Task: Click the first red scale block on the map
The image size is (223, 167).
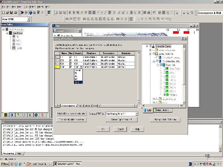Action: 176,32
